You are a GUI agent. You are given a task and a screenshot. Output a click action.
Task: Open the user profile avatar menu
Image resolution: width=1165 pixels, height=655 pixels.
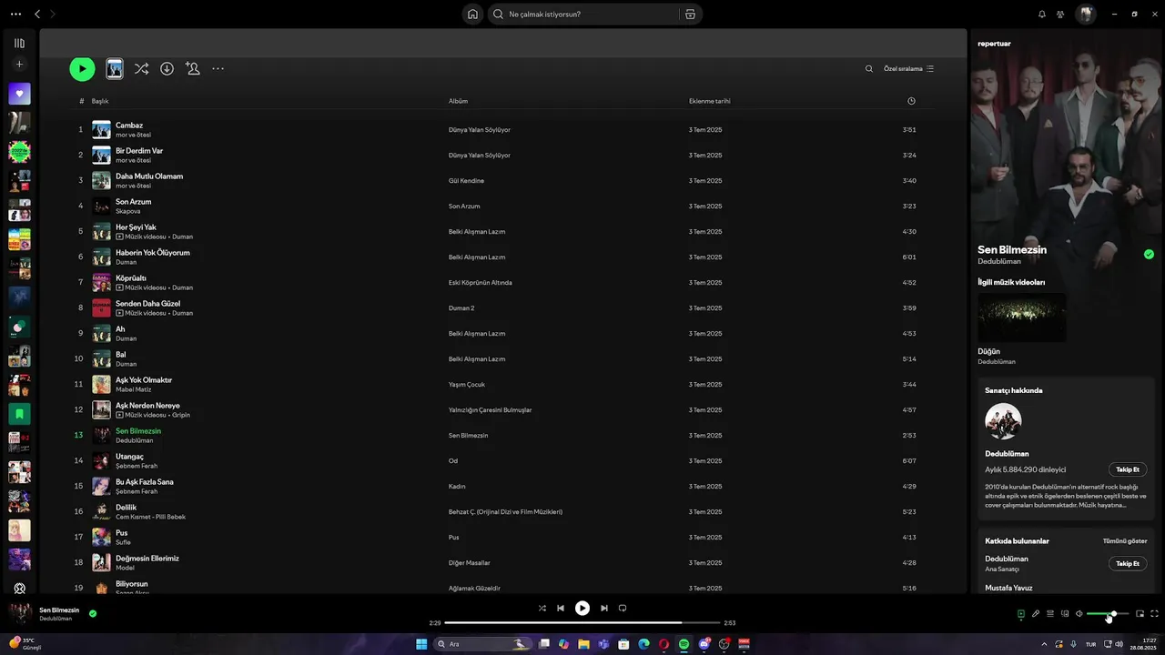(x=1086, y=14)
